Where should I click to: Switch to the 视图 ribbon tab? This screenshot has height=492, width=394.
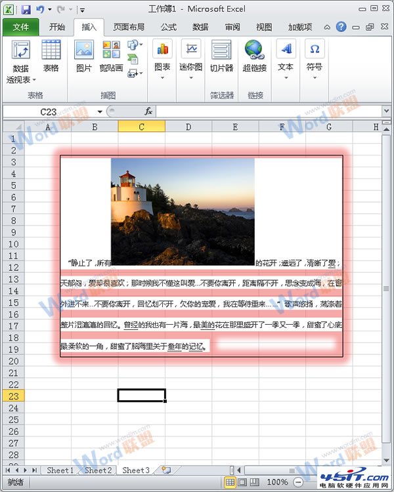pos(264,28)
